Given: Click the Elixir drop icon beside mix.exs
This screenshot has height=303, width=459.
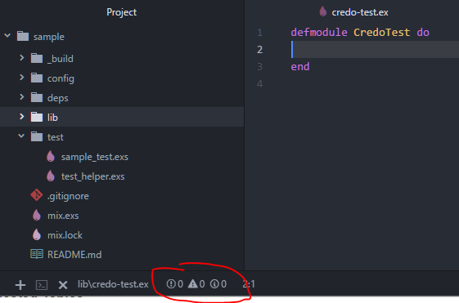Looking at the screenshot, I should (x=37, y=215).
